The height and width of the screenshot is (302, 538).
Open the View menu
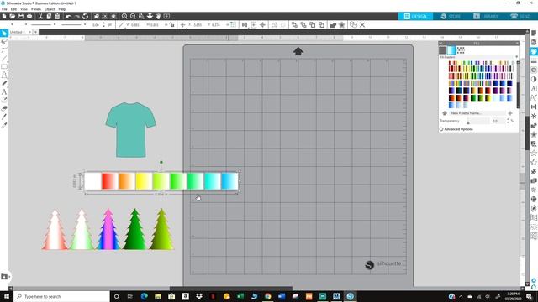pos(24,9)
